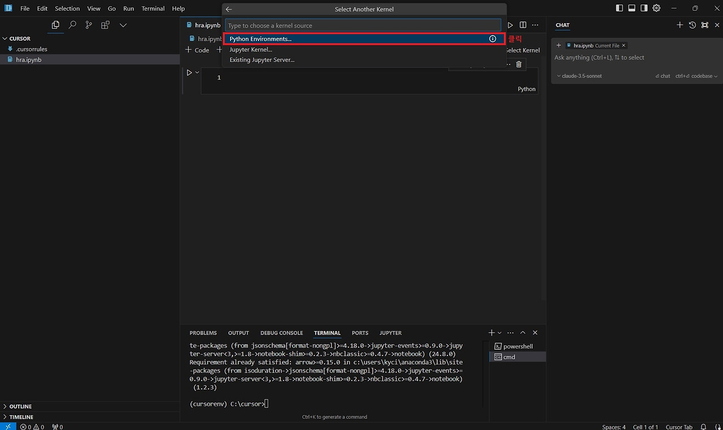Screen dimensions: 723x430
Task: Remove hra.ipynb from chat context
Action: coord(624,45)
